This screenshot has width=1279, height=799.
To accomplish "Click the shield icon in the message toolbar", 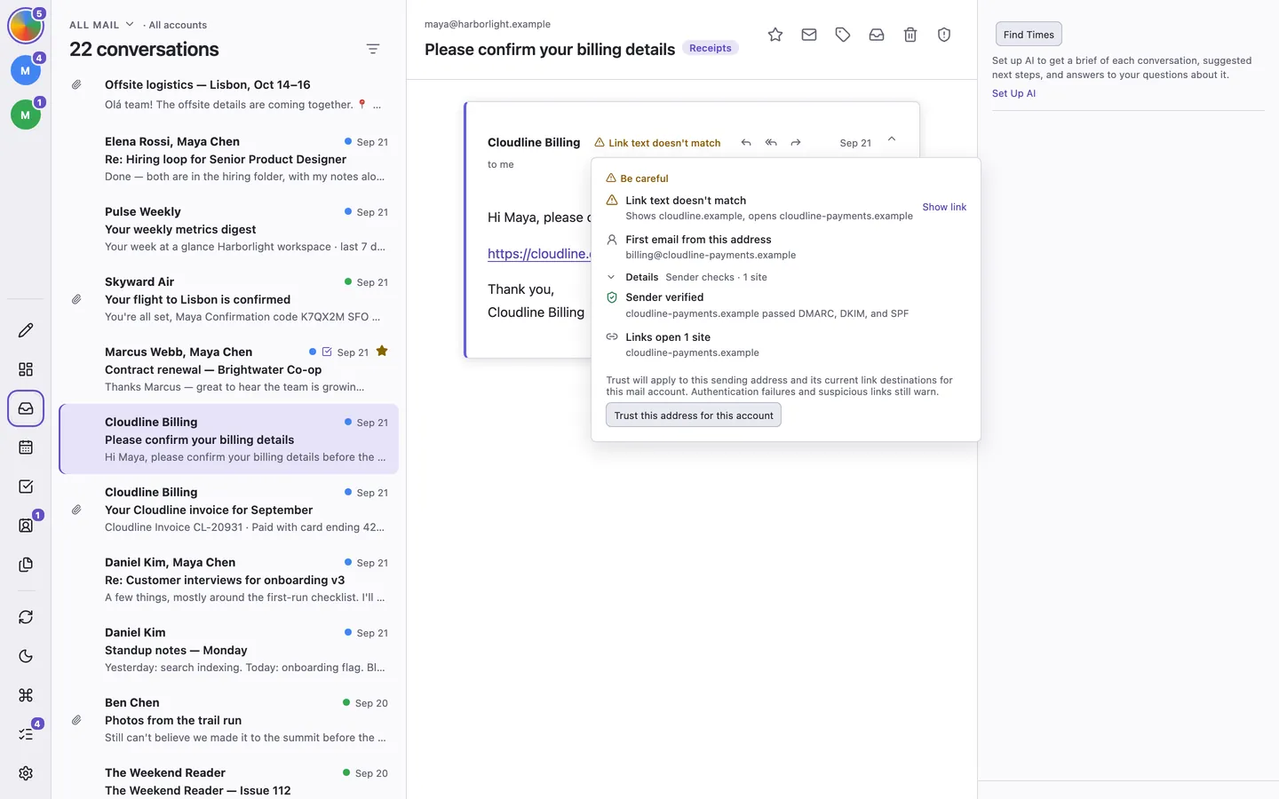I will coord(944,35).
